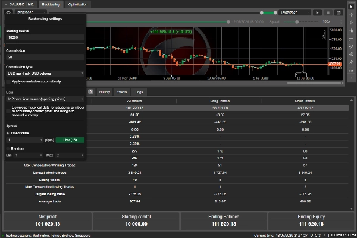357x238 pixels.
Task: Switch to the Optimisation tab
Action: point(78,4)
